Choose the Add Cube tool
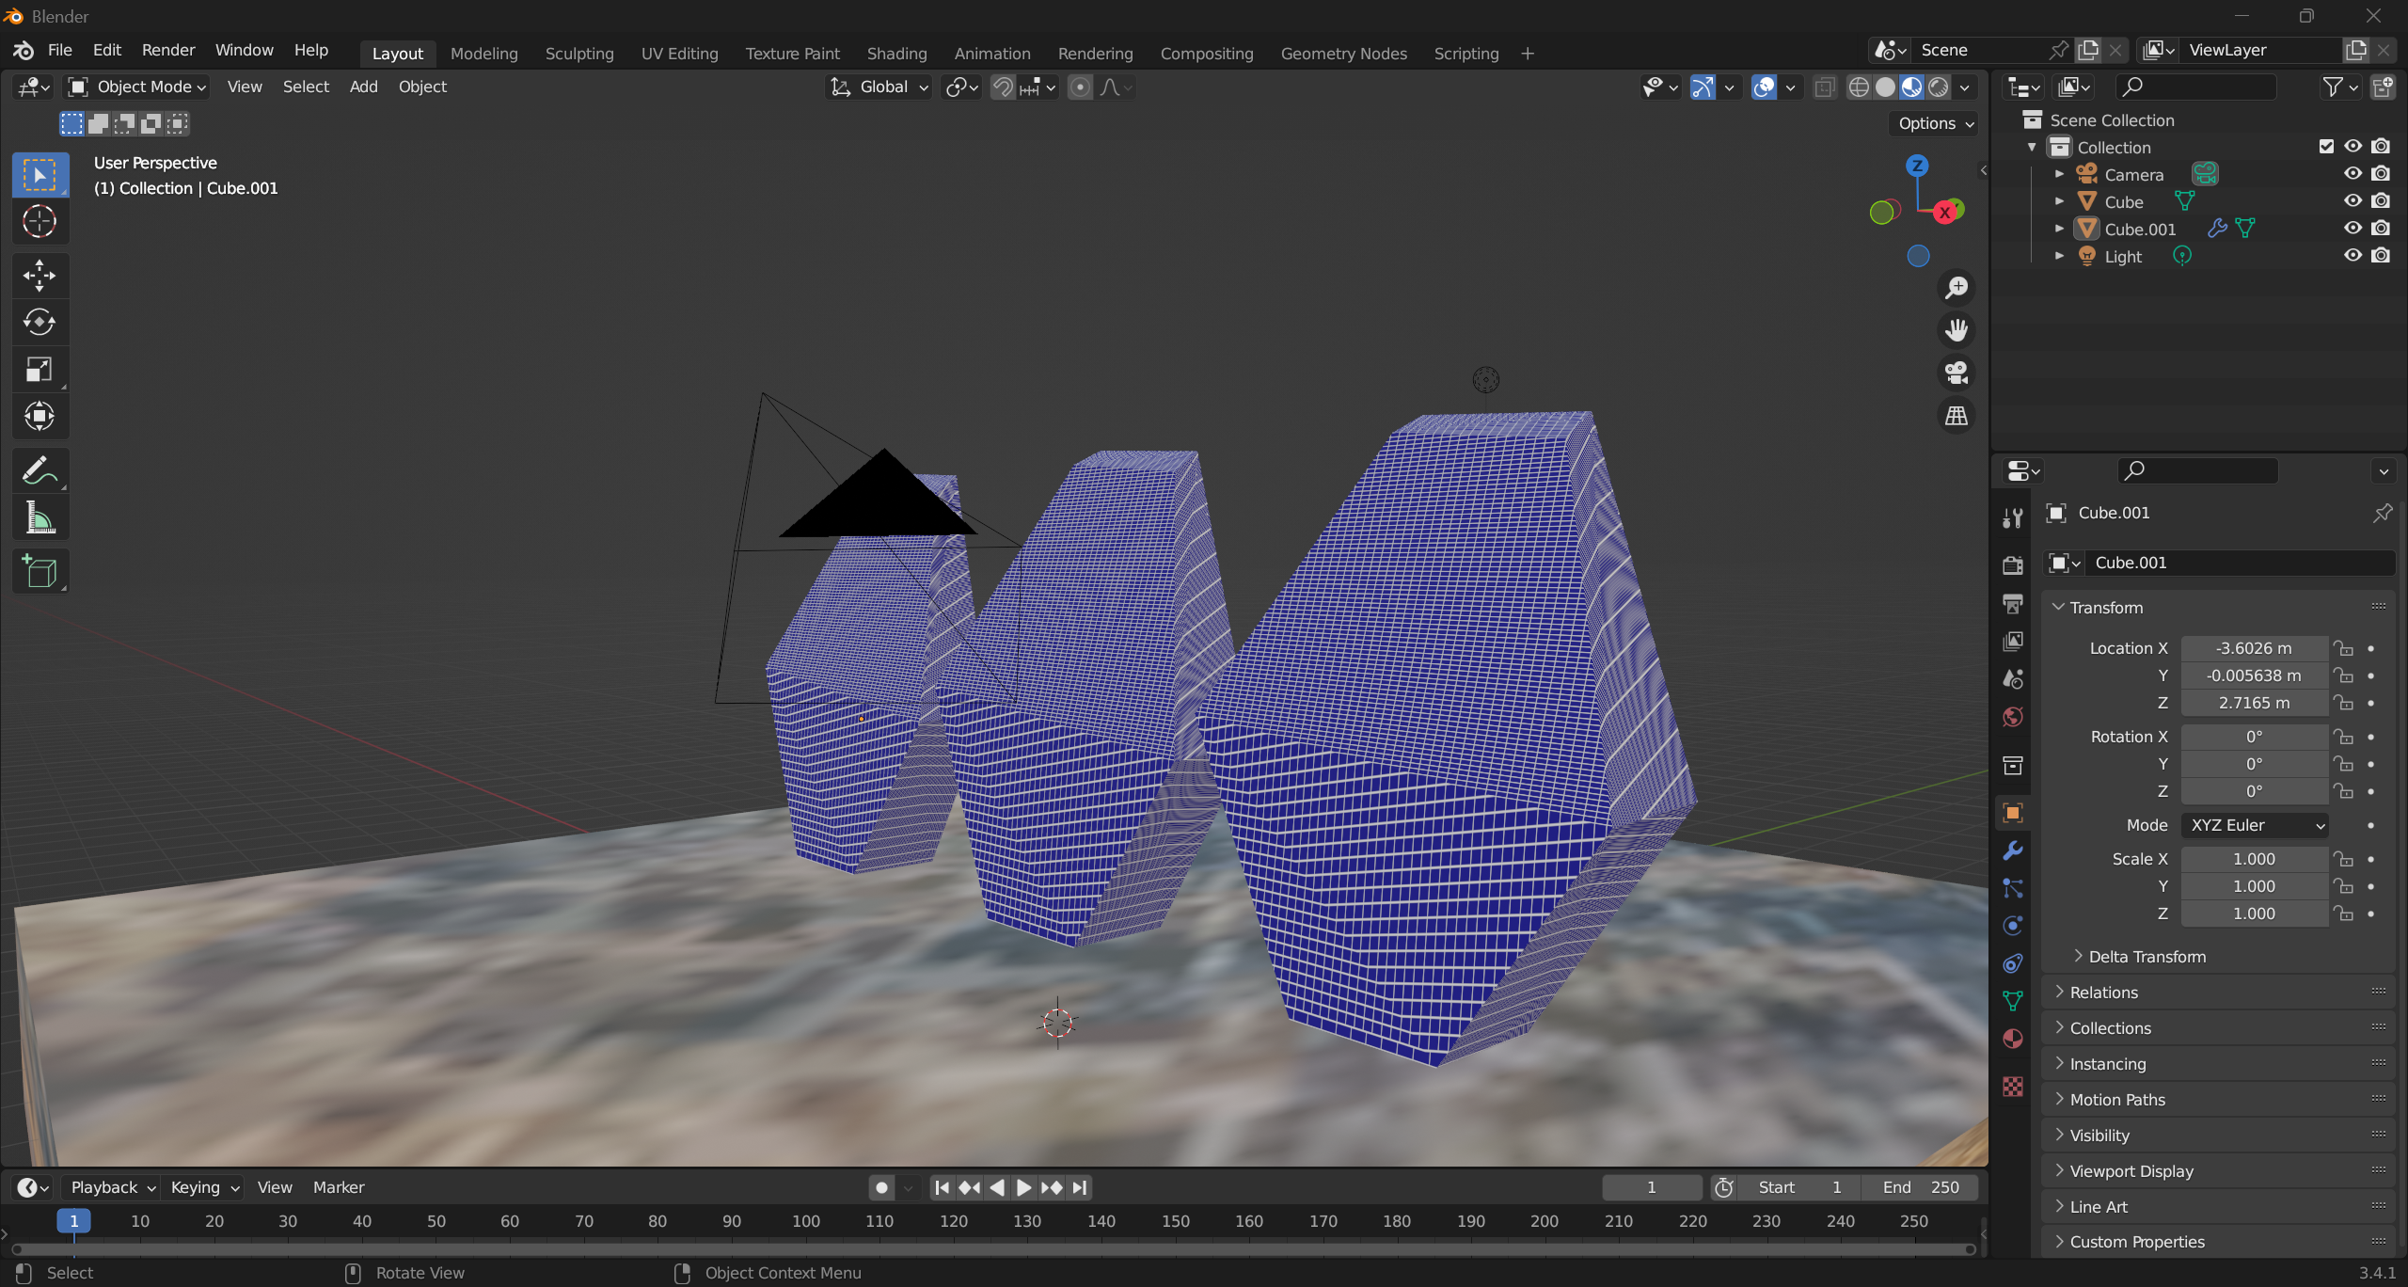This screenshot has height=1287, width=2408. tap(39, 571)
